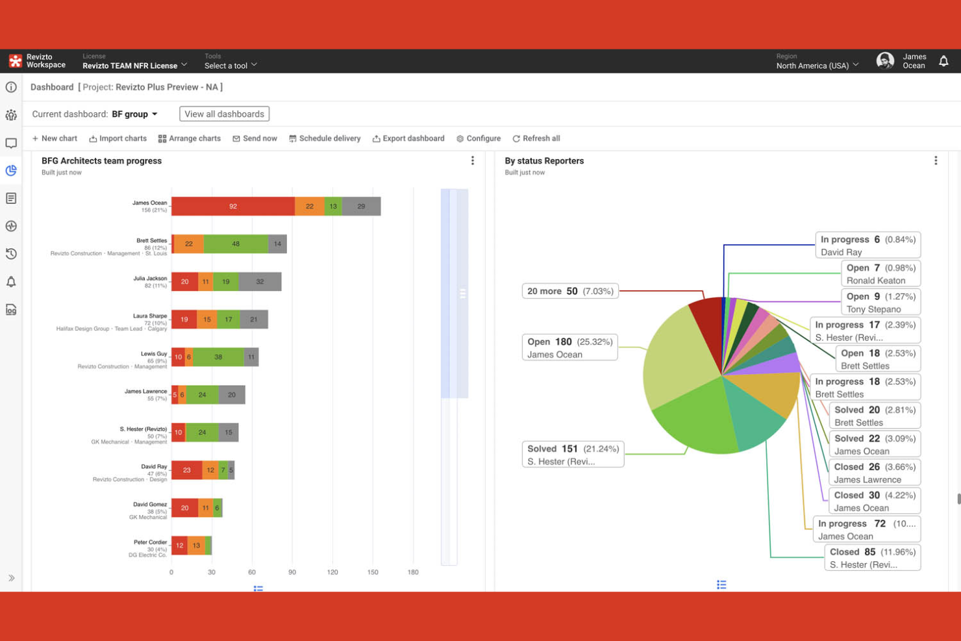Open the BFG Architects chart three-dot menu
Image resolution: width=961 pixels, height=641 pixels.
(x=473, y=160)
